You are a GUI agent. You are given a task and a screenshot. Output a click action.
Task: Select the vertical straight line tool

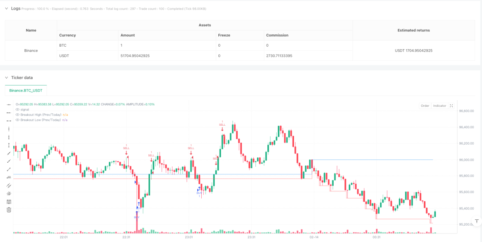9,129
